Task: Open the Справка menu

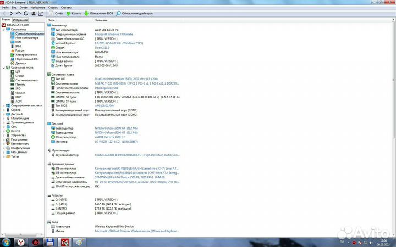Action: coord(67,8)
